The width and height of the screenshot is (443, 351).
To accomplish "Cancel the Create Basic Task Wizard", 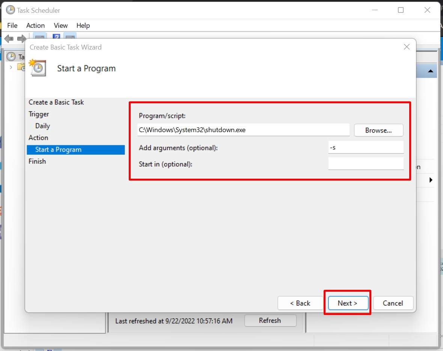I will [x=393, y=303].
